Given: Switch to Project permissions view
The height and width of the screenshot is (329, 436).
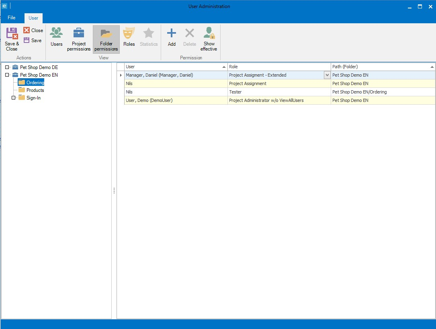Looking at the screenshot, I should pyautogui.click(x=79, y=39).
